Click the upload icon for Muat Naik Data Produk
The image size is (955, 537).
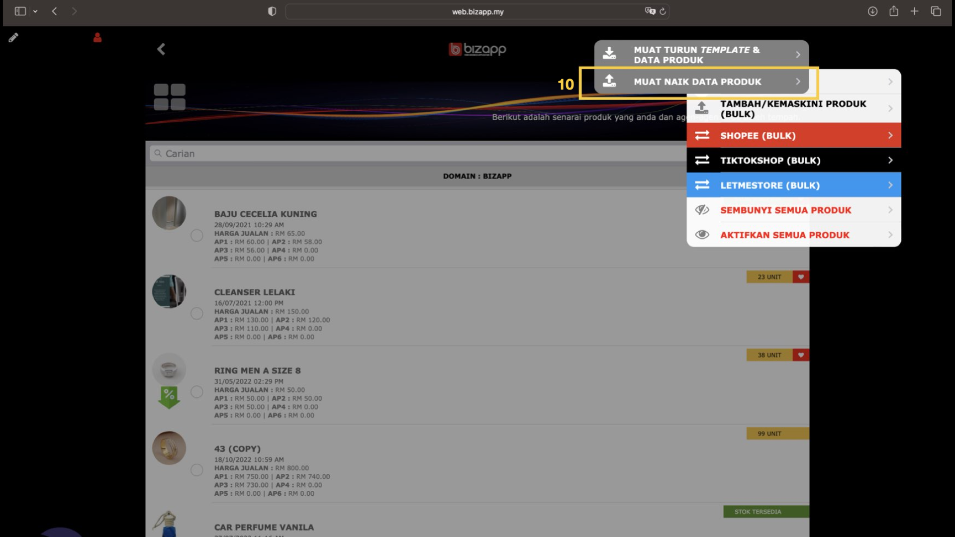tap(609, 81)
